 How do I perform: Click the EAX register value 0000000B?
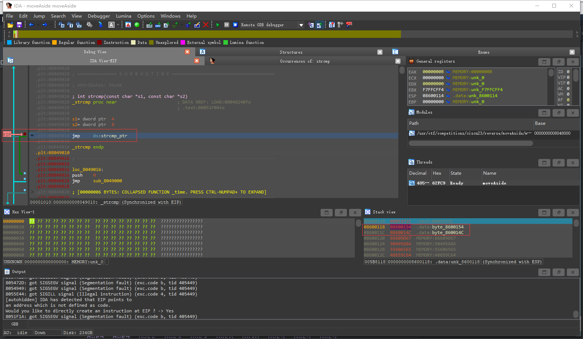click(x=433, y=72)
